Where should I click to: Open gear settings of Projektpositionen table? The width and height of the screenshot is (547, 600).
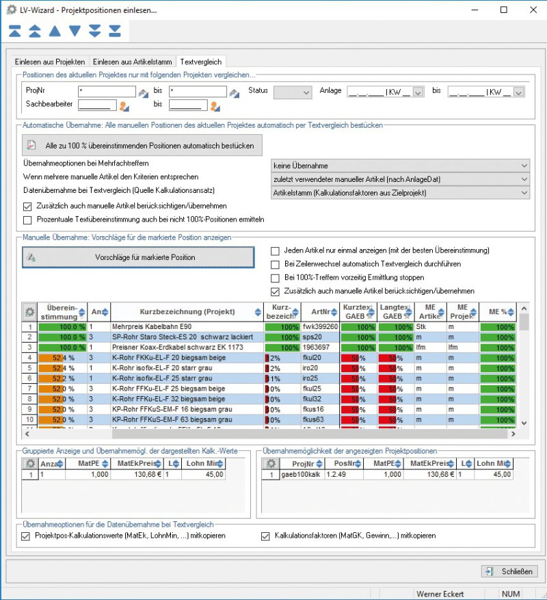click(x=271, y=464)
